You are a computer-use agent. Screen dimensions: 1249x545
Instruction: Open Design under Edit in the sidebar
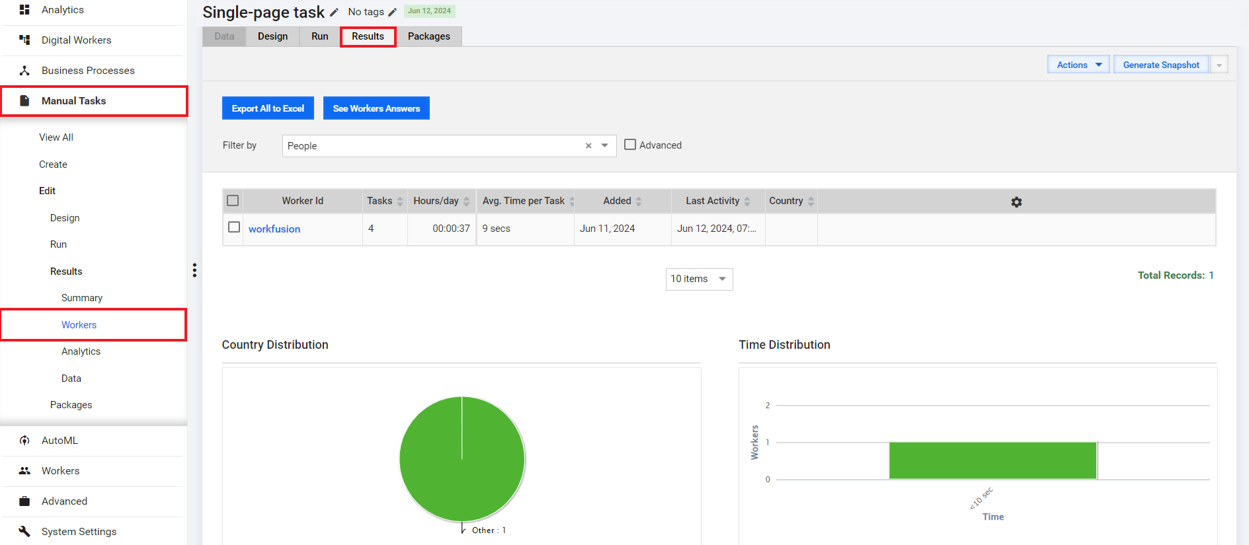pos(65,218)
